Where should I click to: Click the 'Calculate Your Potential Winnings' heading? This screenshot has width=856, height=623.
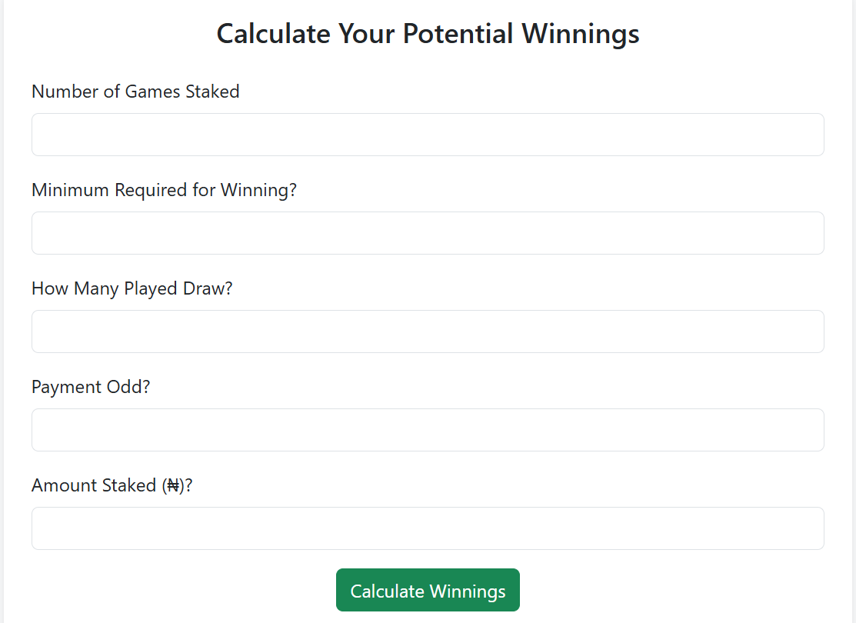tap(428, 34)
